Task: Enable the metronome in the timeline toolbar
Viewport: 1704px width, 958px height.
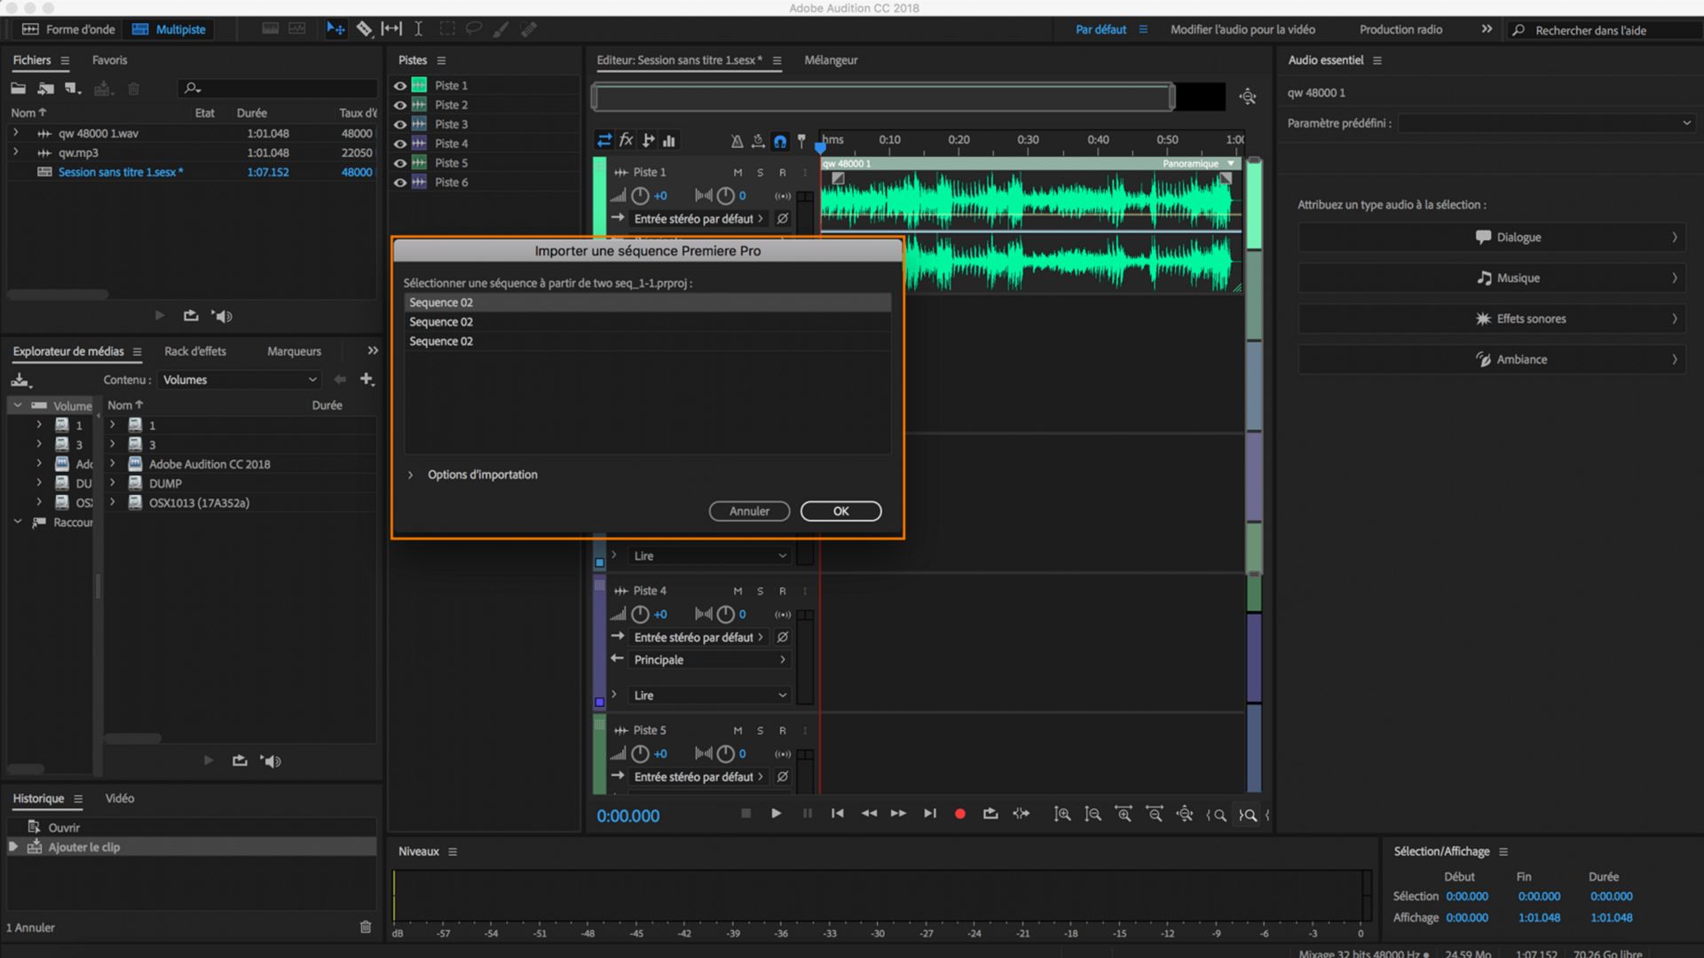Action: click(x=737, y=140)
